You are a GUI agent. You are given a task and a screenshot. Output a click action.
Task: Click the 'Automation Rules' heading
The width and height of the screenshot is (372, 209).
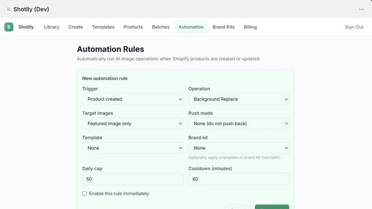[110, 49]
